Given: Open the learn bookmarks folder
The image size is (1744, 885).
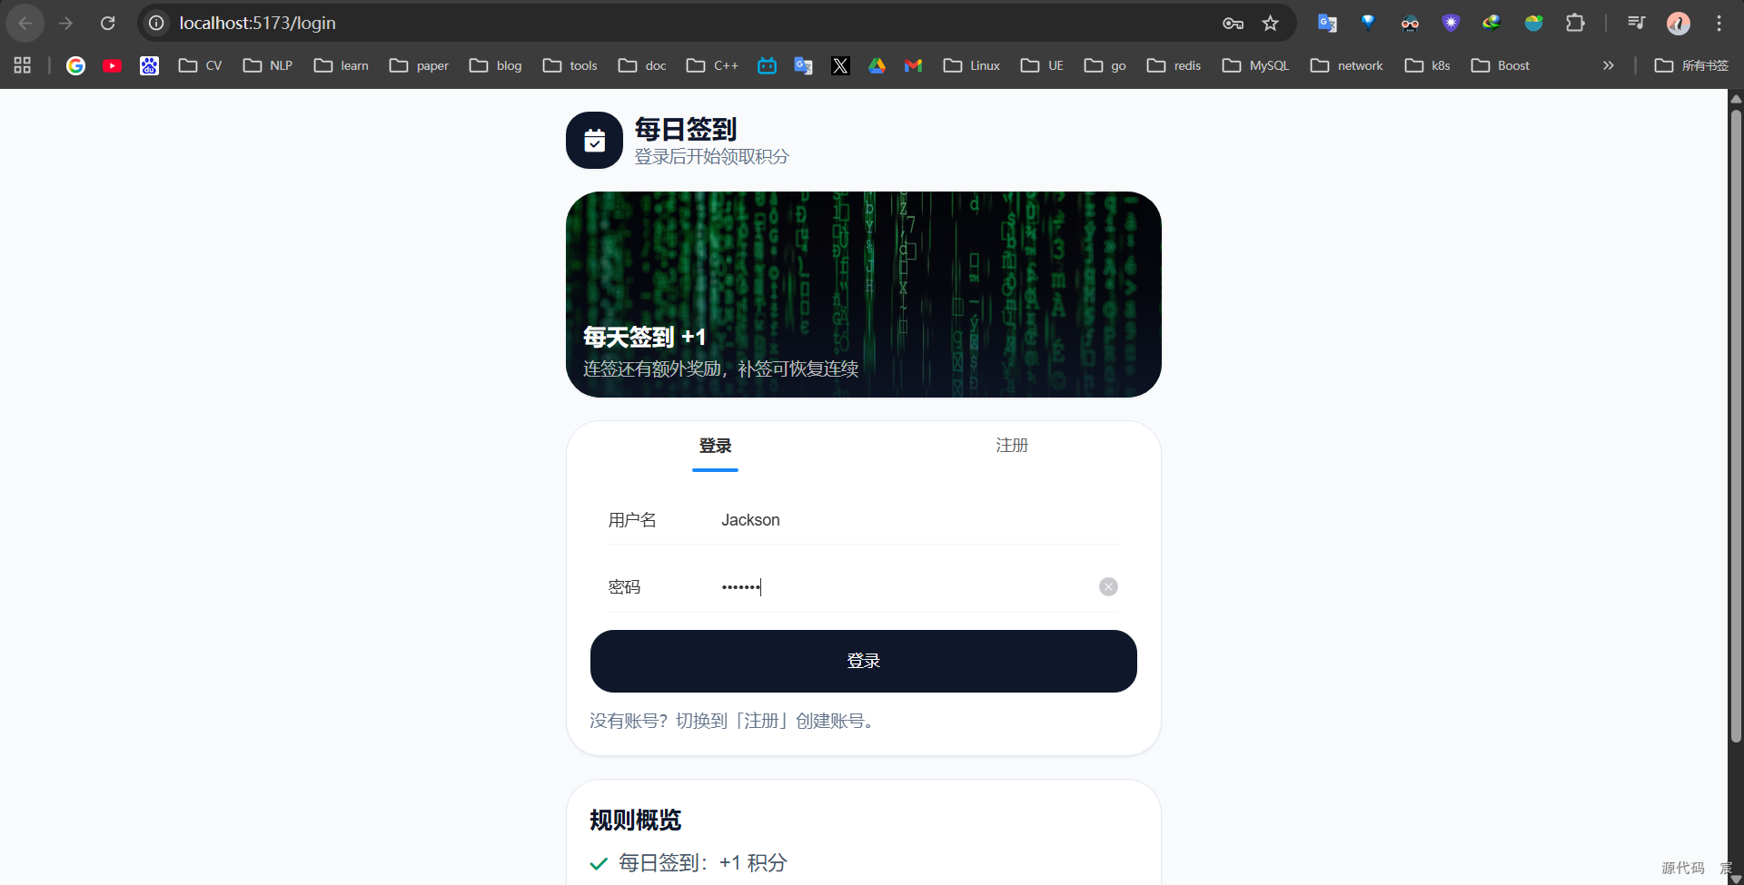Looking at the screenshot, I should point(341,65).
